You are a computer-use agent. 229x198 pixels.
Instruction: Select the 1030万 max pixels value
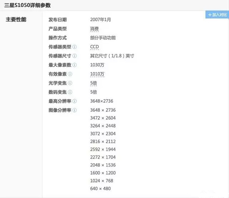click(97, 65)
